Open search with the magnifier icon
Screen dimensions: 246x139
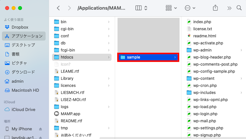click(239, 8)
